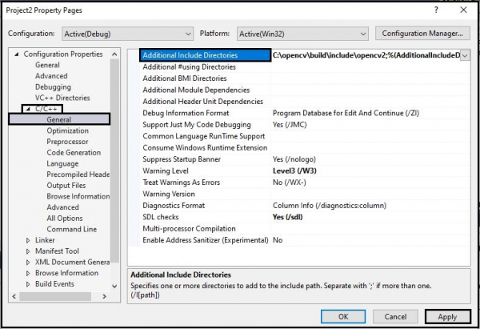Viewport: 480px width, 329px height.
Task: Open the Platform dropdown showing Active(Win32)
Action: tap(302, 34)
